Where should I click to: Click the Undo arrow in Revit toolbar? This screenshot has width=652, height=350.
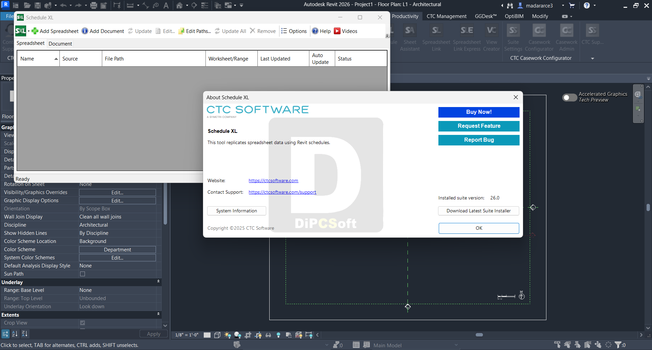[63, 5]
